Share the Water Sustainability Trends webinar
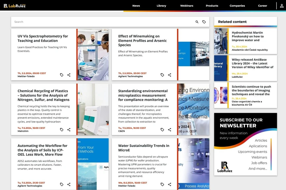This screenshot has height=190, width=286. click(170, 184)
